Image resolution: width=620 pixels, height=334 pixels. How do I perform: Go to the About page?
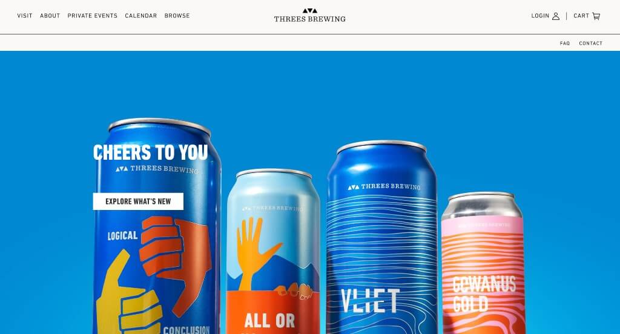pyautogui.click(x=50, y=16)
